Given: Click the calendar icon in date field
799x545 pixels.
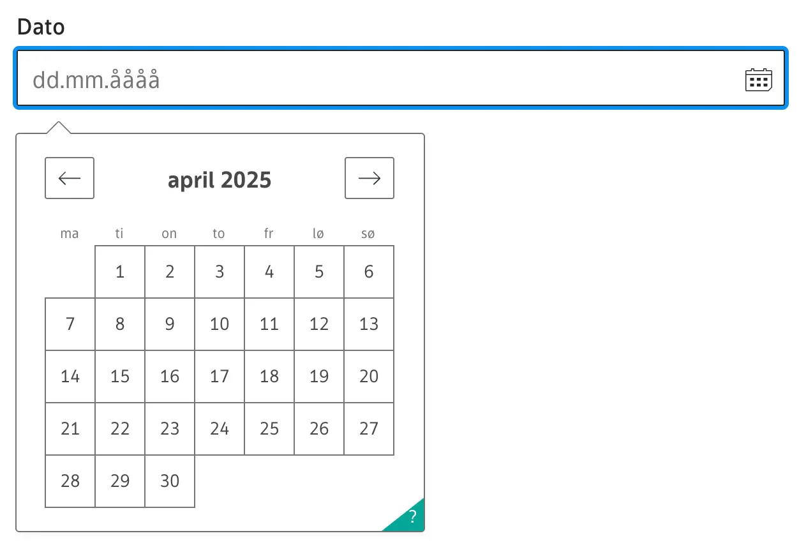Looking at the screenshot, I should pyautogui.click(x=758, y=80).
